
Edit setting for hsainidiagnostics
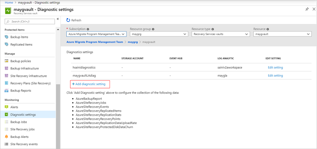(275, 67)
